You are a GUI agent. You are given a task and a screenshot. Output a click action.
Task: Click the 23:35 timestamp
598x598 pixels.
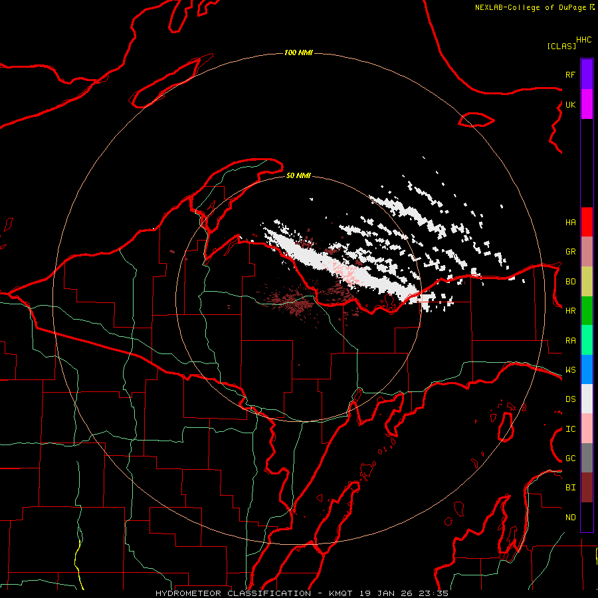coord(433,593)
